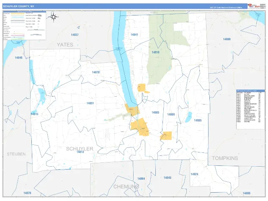Click the Schuyler County, NY title

(18, 6)
